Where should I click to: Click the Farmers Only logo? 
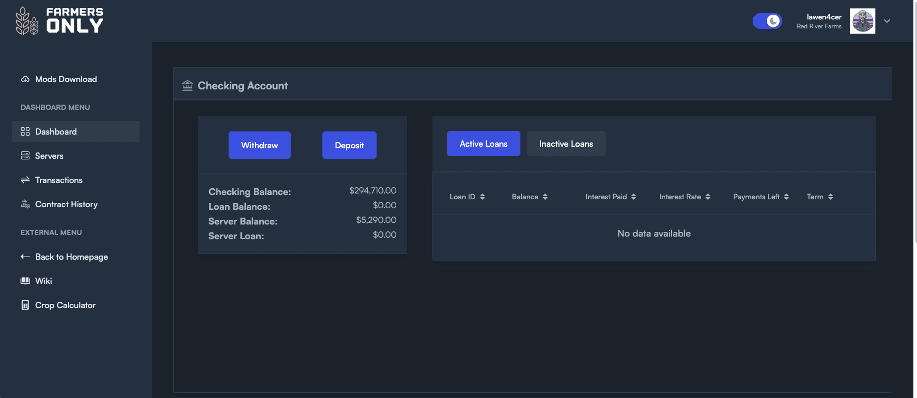coord(60,21)
